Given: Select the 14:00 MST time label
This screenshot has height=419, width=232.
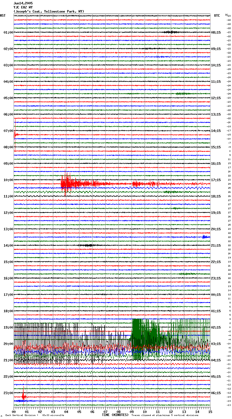Looking at the screenshot, I should pyautogui.click(x=8, y=246).
